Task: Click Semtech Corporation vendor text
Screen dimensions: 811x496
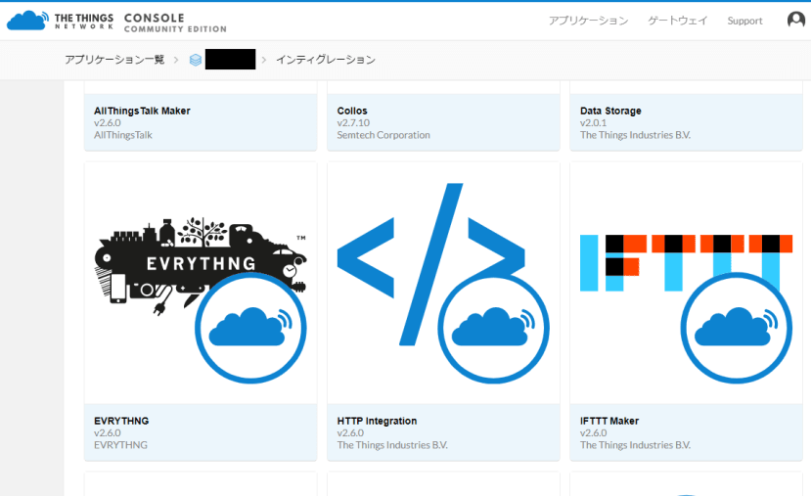Action: coord(383,135)
